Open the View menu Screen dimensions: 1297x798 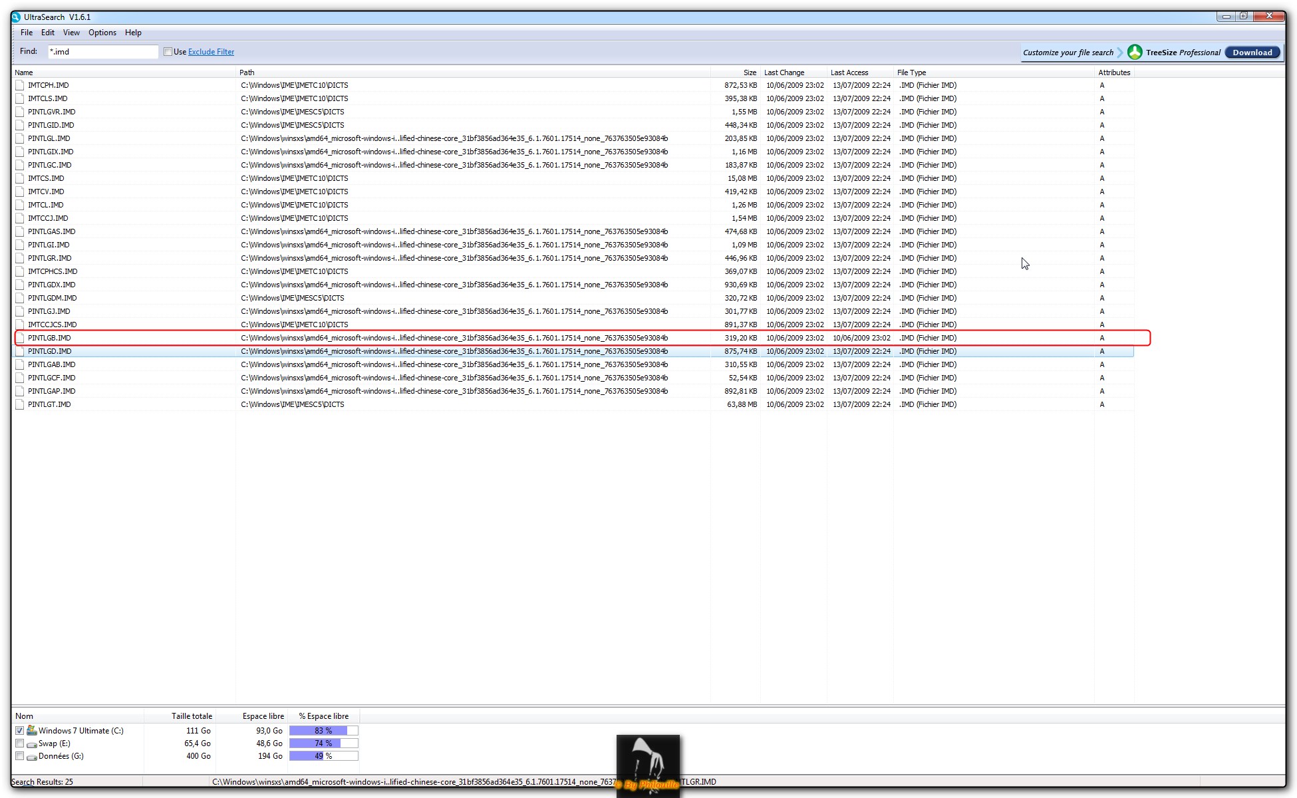click(x=71, y=33)
